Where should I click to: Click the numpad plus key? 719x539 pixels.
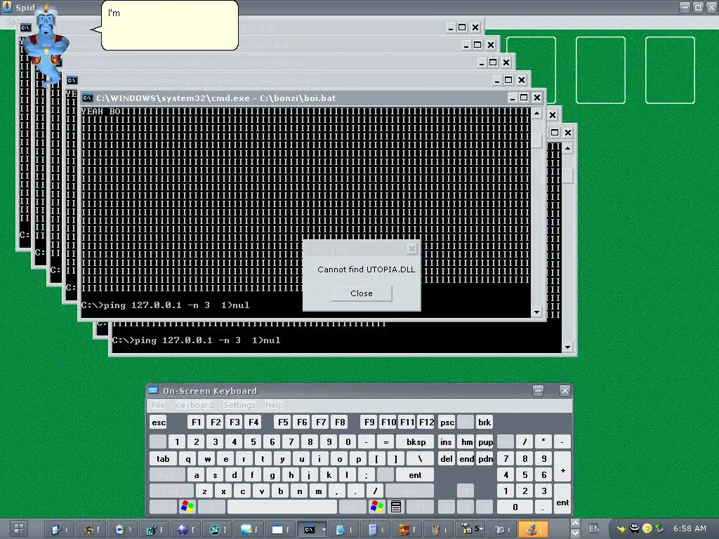[562, 467]
